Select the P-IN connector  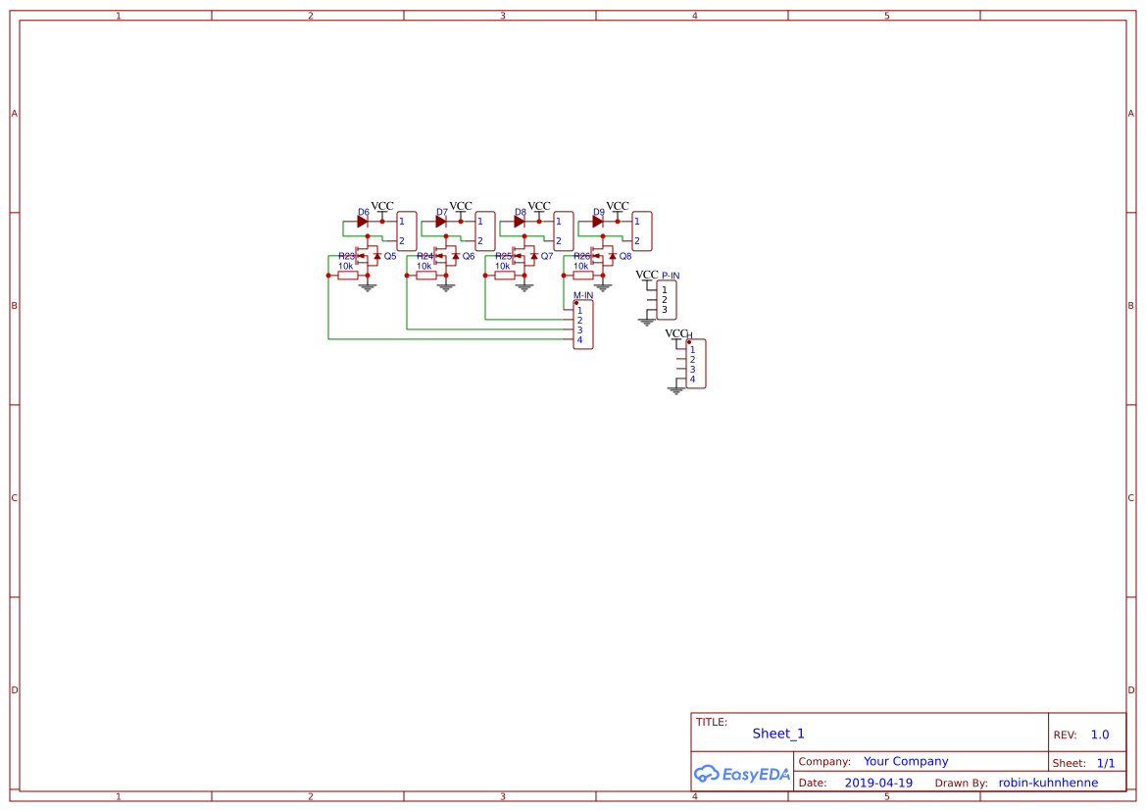[x=667, y=299]
